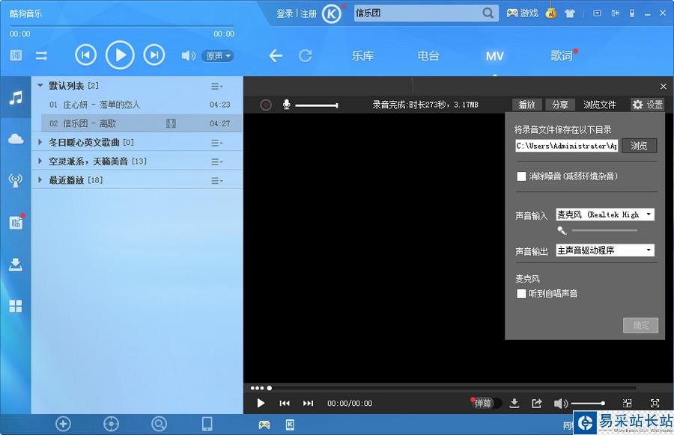Click the 确定 button in settings panel
Viewport: 674px width, 435px height.
tap(640, 325)
